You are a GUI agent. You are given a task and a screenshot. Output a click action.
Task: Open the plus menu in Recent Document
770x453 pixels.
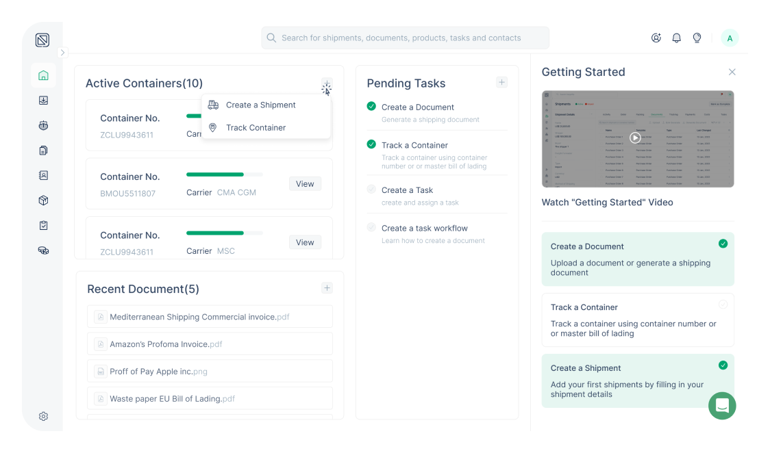327,288
